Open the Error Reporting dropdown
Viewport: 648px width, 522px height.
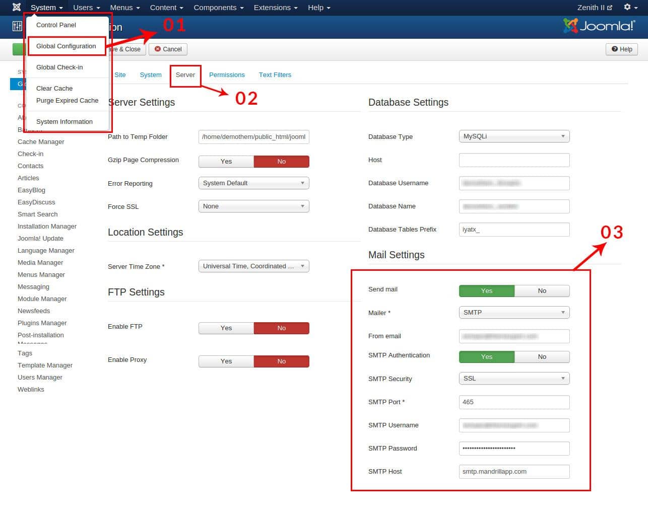coord(254,183)
